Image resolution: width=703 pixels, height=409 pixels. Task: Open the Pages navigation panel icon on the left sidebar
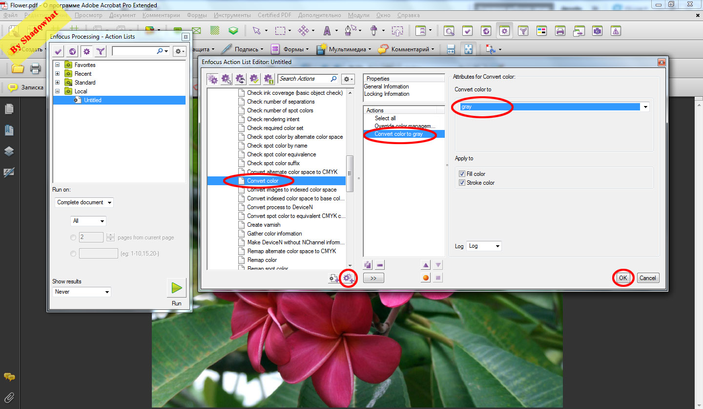click(x=9, y=108)
